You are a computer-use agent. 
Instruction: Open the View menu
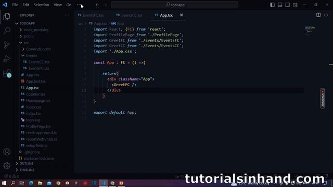point(58,5)
